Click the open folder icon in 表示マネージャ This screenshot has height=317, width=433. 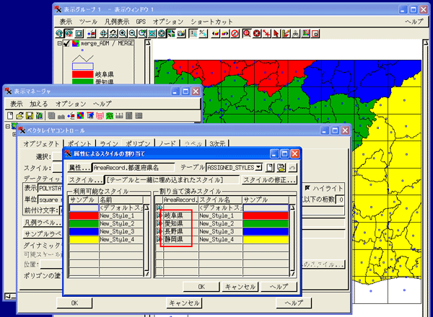click(19, 115)
